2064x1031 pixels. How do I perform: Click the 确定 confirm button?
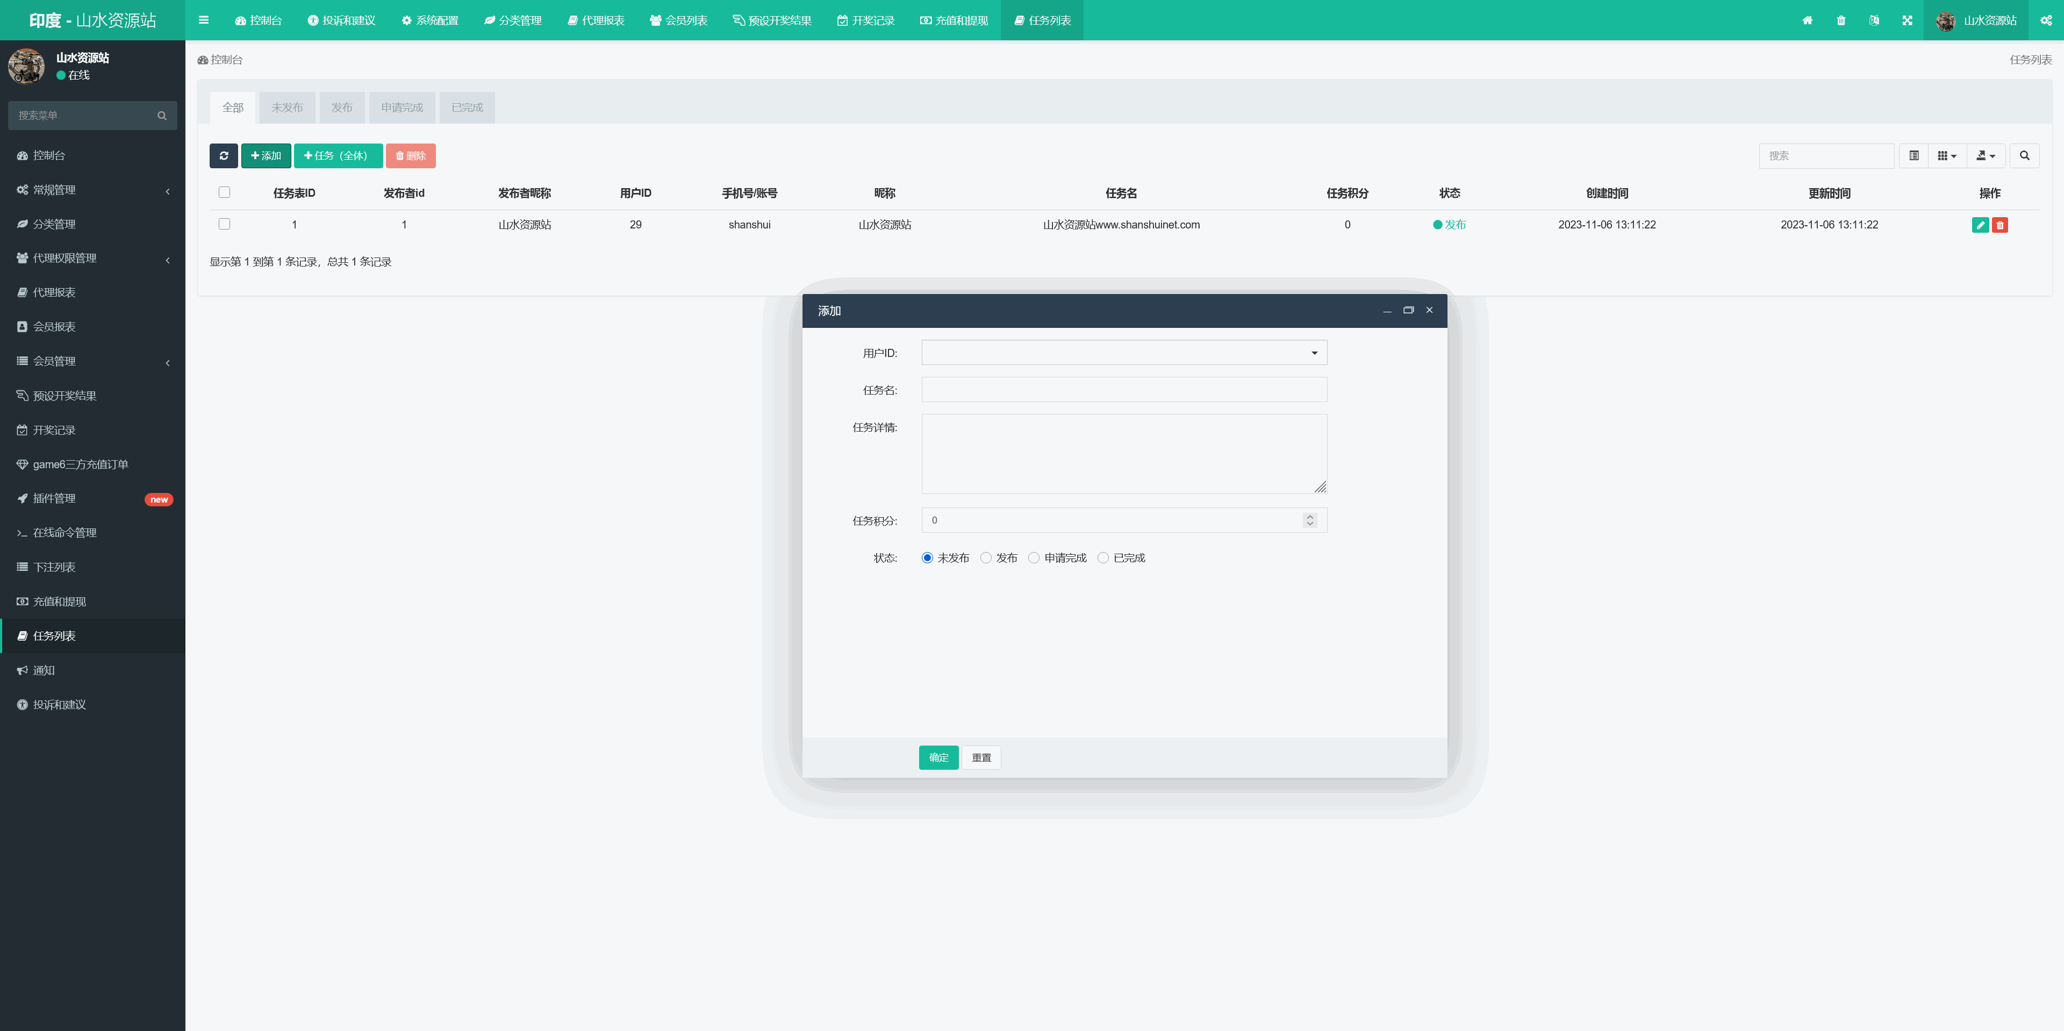[938, 757]
